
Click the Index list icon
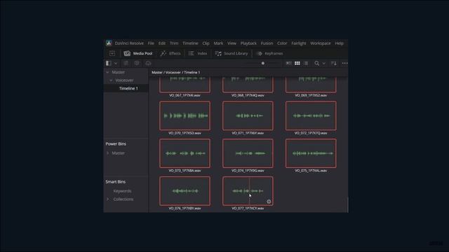[192, 53]
